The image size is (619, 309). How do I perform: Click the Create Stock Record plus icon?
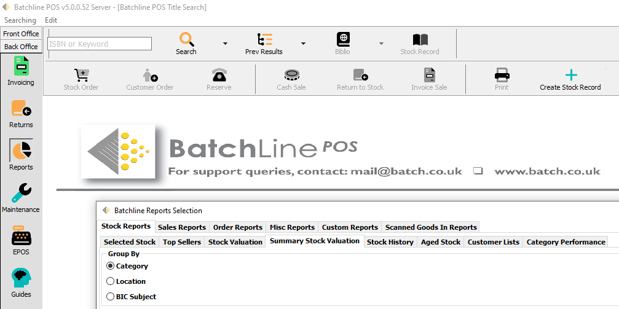[571, 75]
